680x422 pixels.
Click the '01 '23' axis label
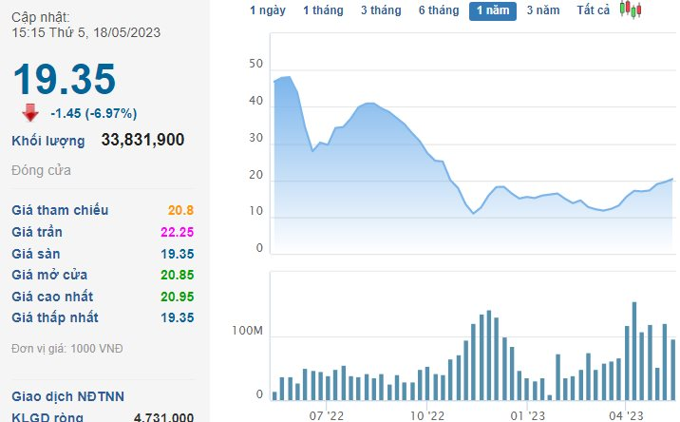[527, 415]
